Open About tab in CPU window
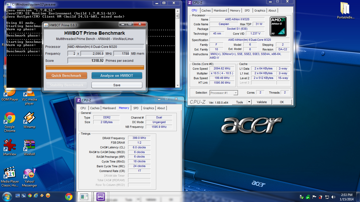The image size is (360, 202). (x=272, y=11)
